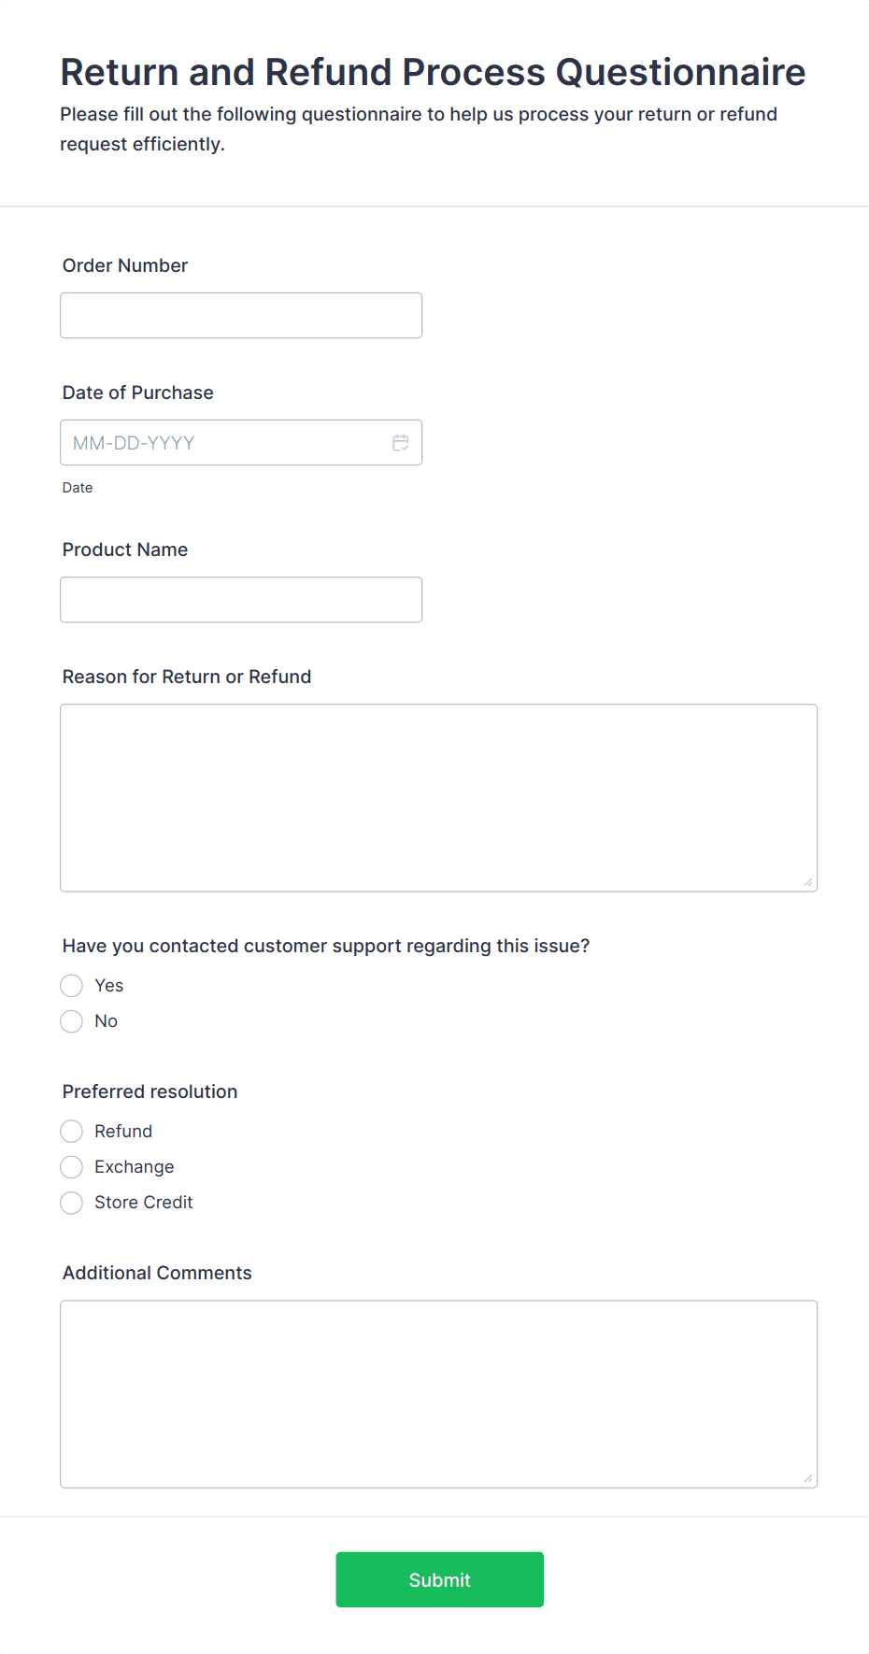Select Store Credit option
Viewport: 869px width, 1654px height.
71,1202
